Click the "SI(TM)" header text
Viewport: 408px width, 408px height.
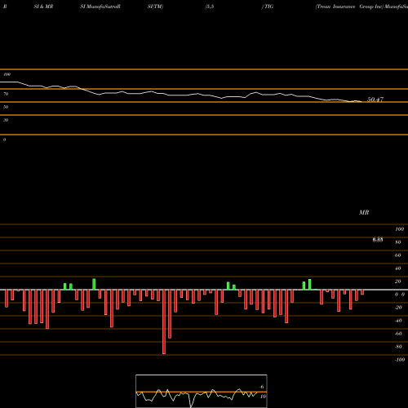155,7
